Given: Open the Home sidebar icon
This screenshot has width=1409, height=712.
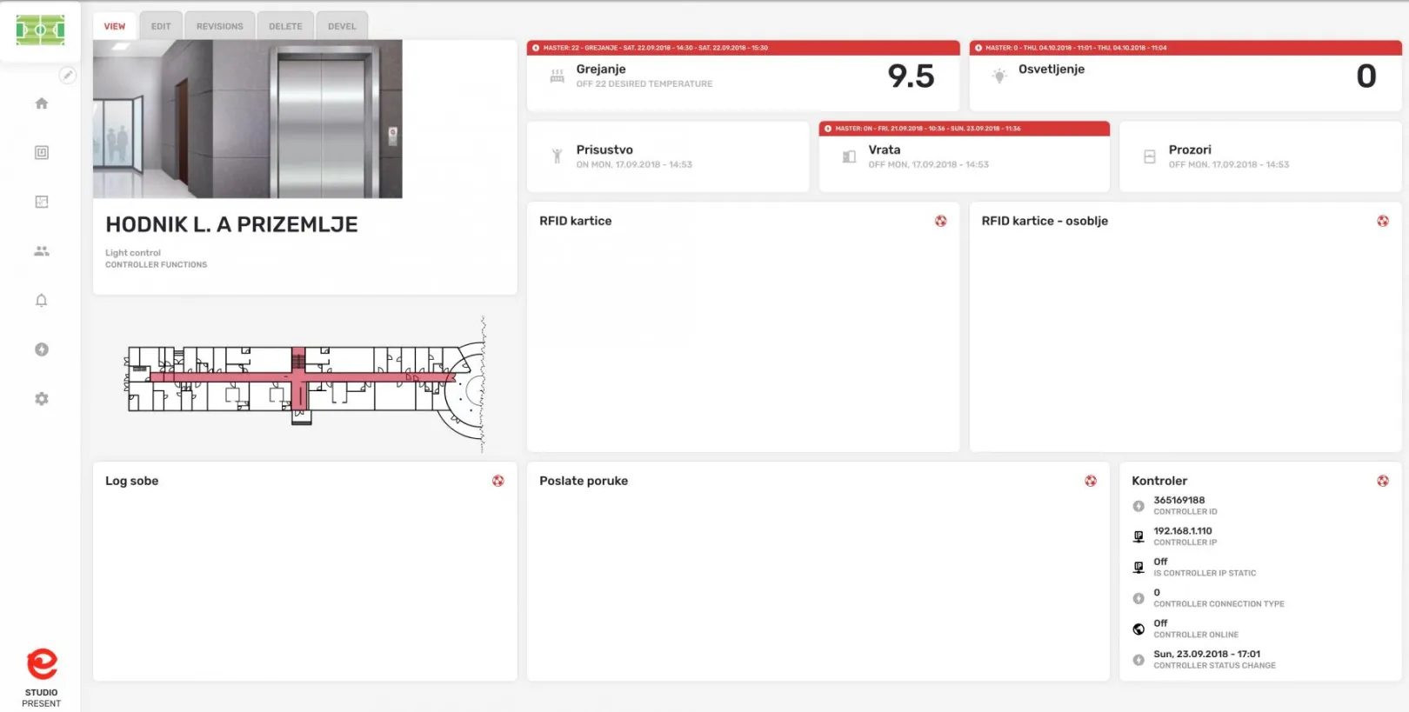Looking at the screenshot, I should pos(41,103).
